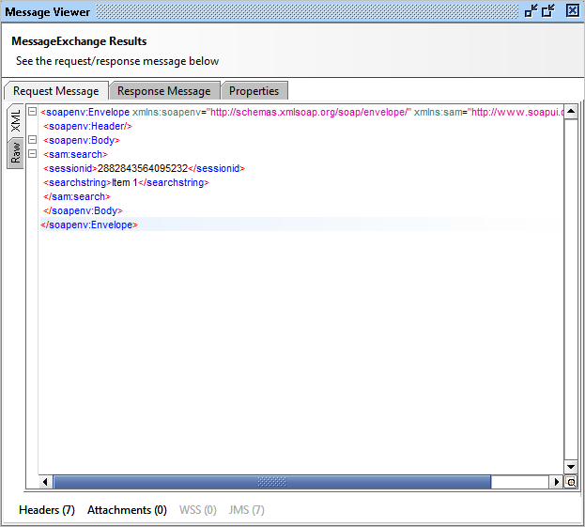Open the Response Message tab
Image resolution: width=585 pixels, height=527 pixels.
pos(164,91)
